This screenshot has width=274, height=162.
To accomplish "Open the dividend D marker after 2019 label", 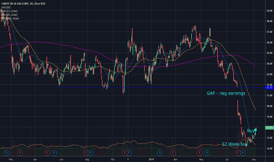I will 160,153.
